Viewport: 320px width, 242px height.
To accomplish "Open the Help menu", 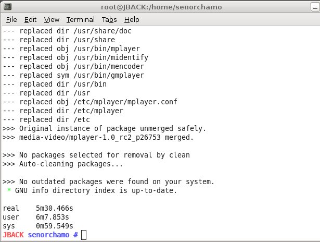I will pyautogui.click(x=132, y=20).
